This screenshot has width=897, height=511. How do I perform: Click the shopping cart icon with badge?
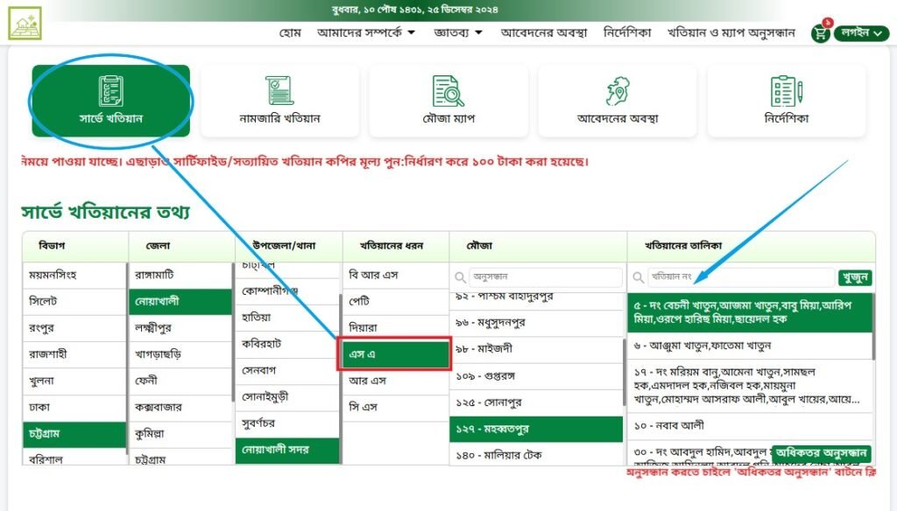pyautogui.click(x=820, y=31)
